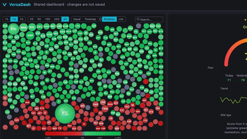Switch to Equal sizing view
The height and width of the screenshot is (139, 247).
coord(77,19)
